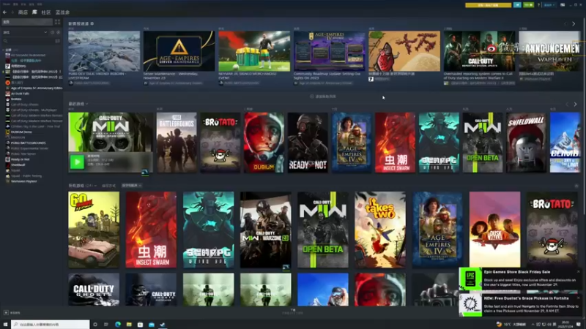The image size is (586, 329).
Task: Click the Steam icon in the taskbar
Action: point(163,325)
